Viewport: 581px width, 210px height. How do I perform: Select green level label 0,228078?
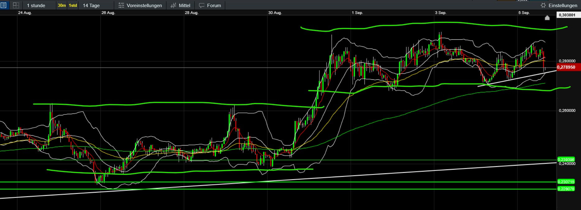pyautogui.click(x=566, y=189)
